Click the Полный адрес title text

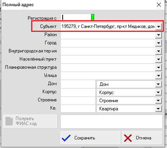tap(18, 5)
